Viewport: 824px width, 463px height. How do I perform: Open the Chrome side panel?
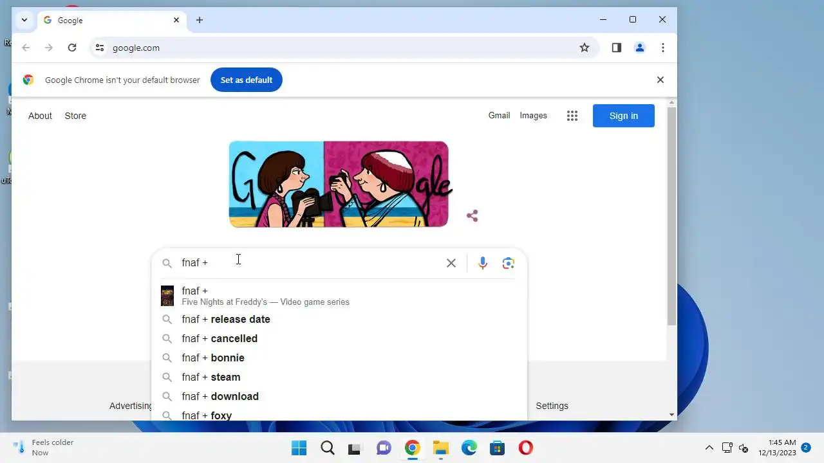pyautogui.click(x=617, y=48)
